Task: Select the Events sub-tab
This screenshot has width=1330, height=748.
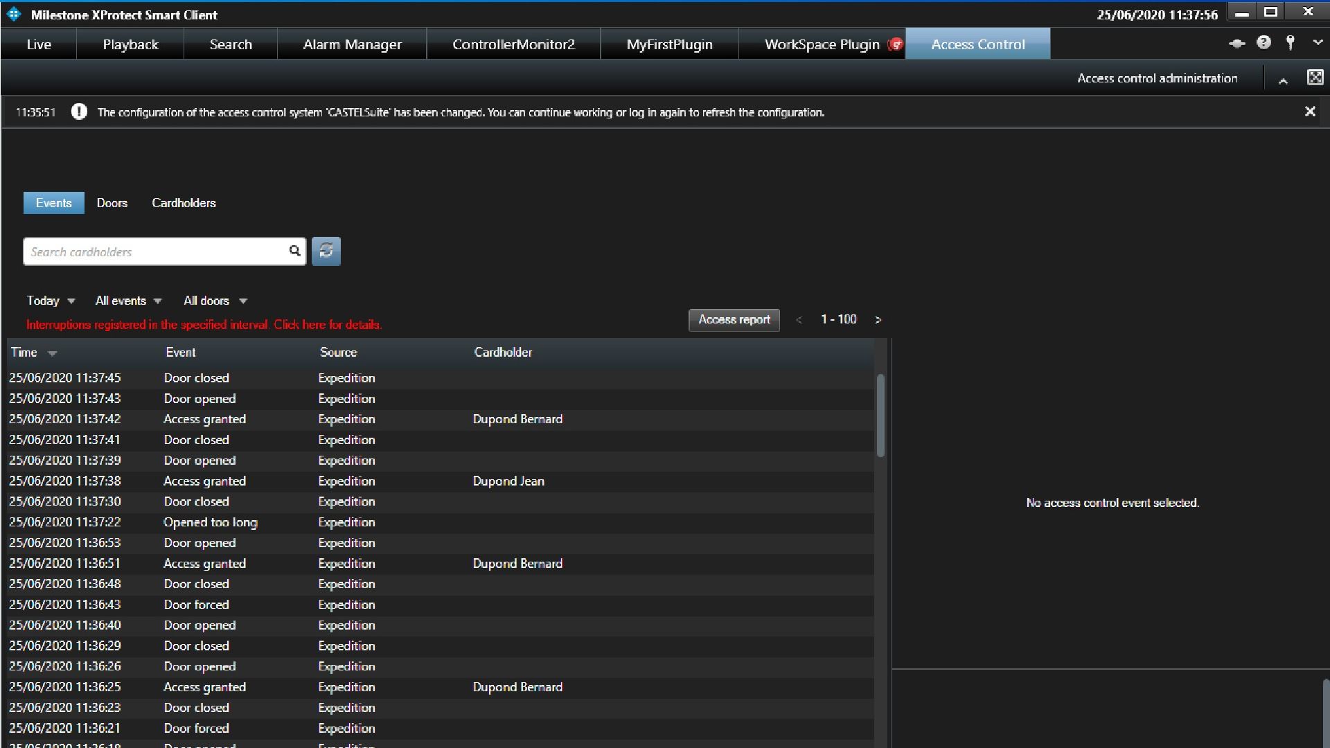Action: [53, 203]
